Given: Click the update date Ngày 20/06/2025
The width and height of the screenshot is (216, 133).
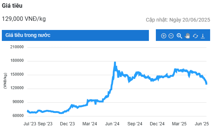Looking at the screenshot, I should tap(190, 20).
